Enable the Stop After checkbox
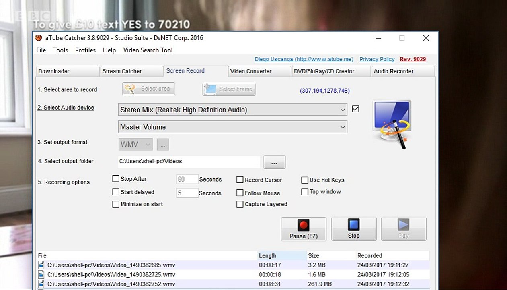 (x=116, y=179)
